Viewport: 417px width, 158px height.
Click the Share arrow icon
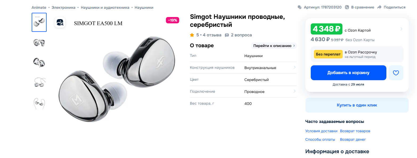pyautogui.click(x=379, y=7)
